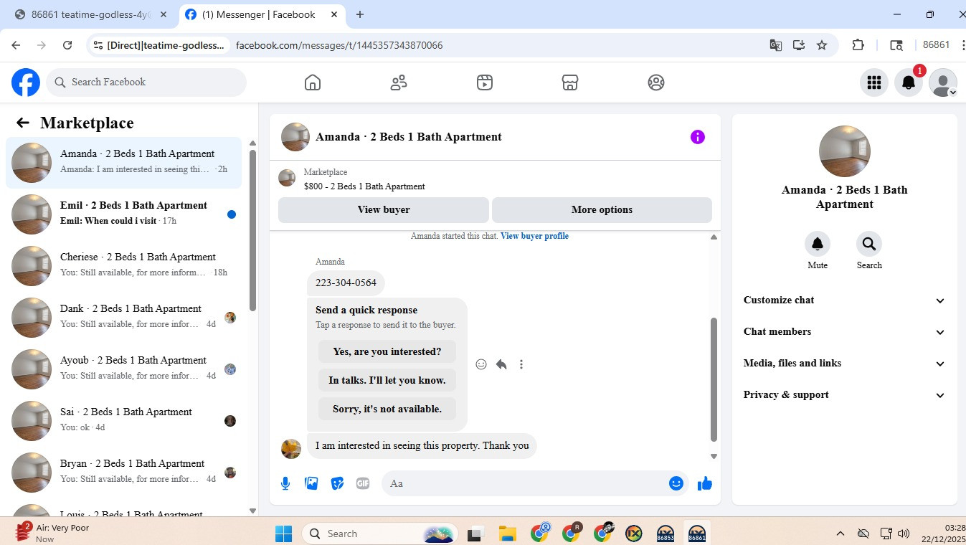Open the Windows Start menu
The width and height of the screenshot is (966, 545).
pos(284,534)
